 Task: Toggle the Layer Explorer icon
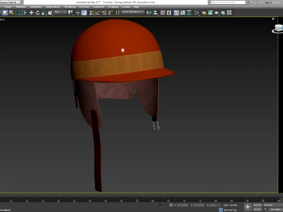169,13
